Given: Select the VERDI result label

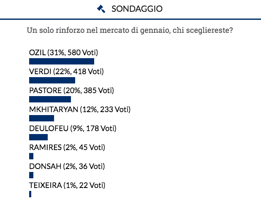Looking at the screenshot, I should click(x=66, y=72).
